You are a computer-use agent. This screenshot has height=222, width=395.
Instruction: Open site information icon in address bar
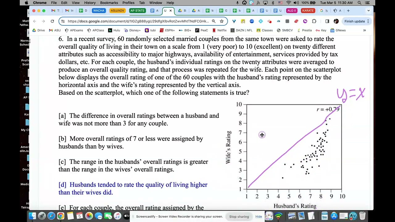tap(63, 21)
